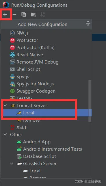The height and width of the screenshot is (186, 106).
Task: Collapse the Tomcat Server node
Action: click(5, 105)
